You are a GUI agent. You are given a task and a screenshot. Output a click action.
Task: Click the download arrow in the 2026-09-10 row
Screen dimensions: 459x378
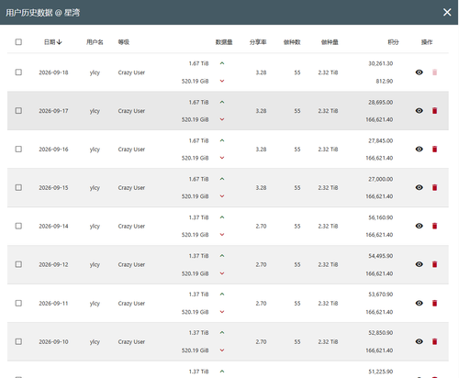tap(222, 350)
